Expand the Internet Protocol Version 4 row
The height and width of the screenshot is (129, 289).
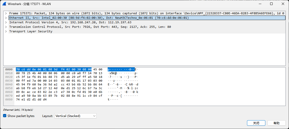(x=6, y=22)
